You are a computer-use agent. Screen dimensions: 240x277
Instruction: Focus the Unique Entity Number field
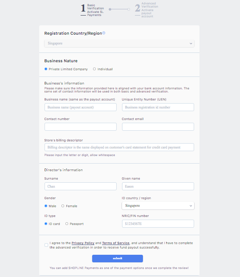158,107
